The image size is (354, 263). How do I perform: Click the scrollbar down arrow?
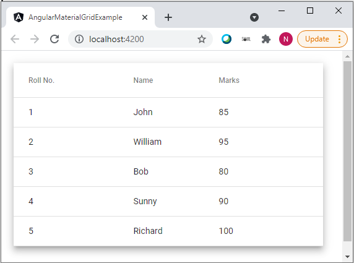(347, 256)
